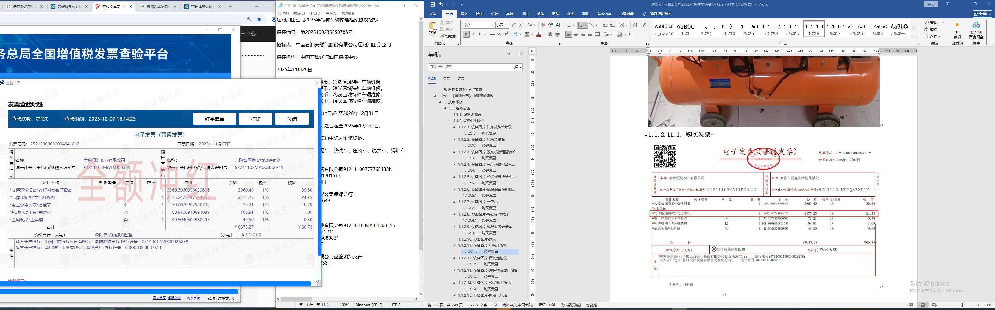
Task: Show paragraph marks and hidden symbols
Action: click(x=644, y=25)
